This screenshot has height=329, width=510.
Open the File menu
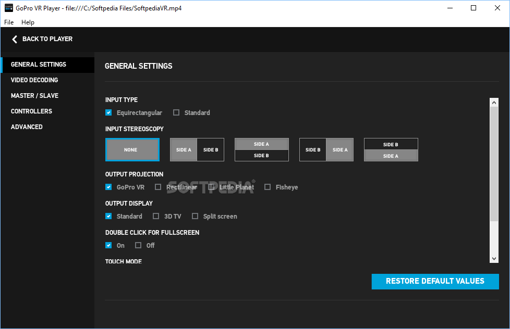(9, 22)
